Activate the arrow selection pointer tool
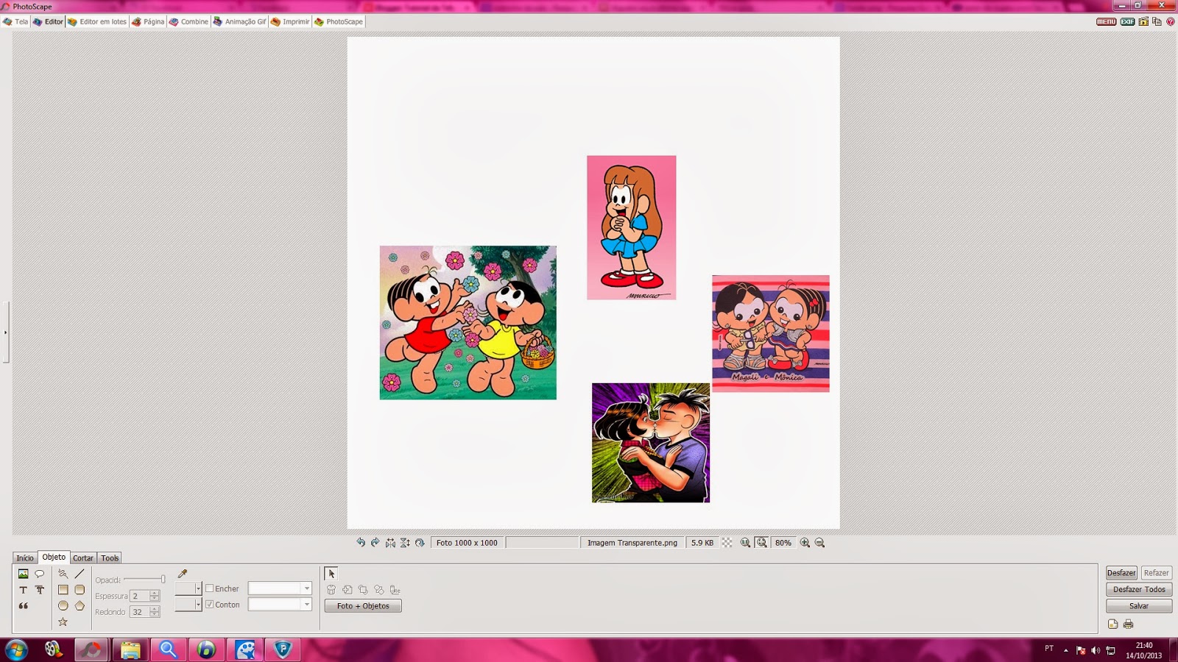This screenshot has height=662, width=1178. [x=331, y=574]
